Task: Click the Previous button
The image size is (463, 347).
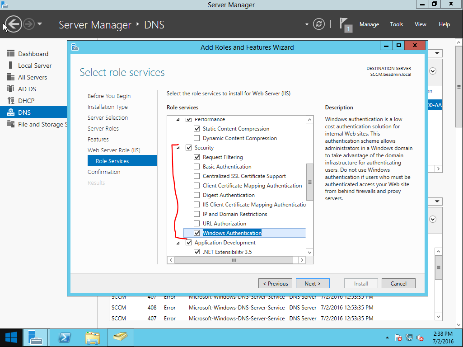Action: click(275, 283)
